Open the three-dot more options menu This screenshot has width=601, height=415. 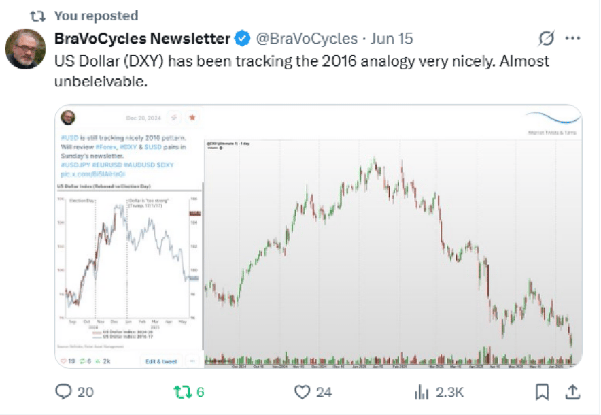(572, 38)
